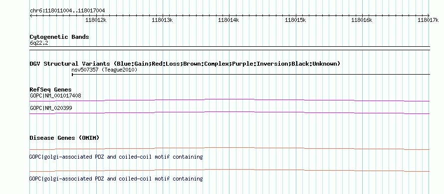
Task: Open the nsv507357 (Teague2010) variant label
Action: [x=104, y=70]
